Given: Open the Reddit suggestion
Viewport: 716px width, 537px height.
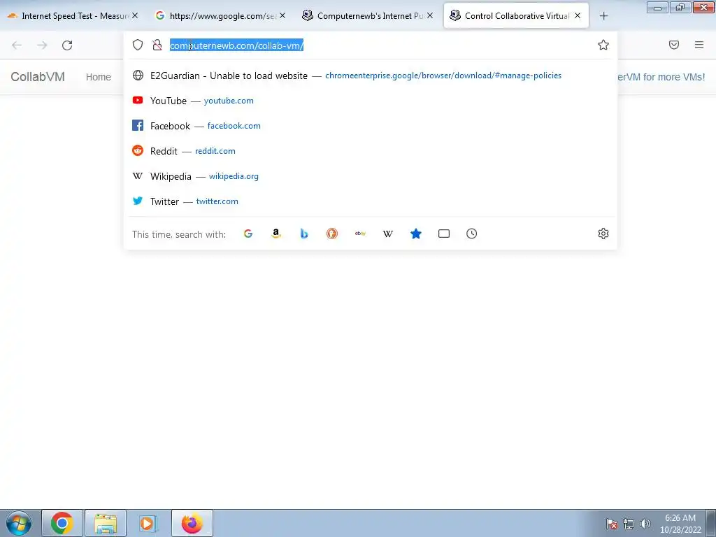Looking at the screenshot, I should [x=371, y=151].
